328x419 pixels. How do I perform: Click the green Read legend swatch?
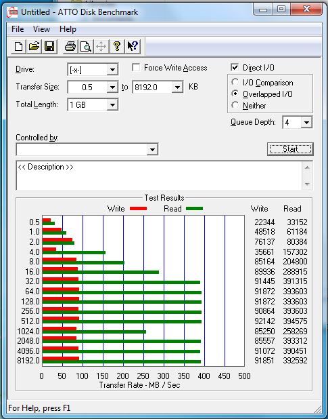194,208
